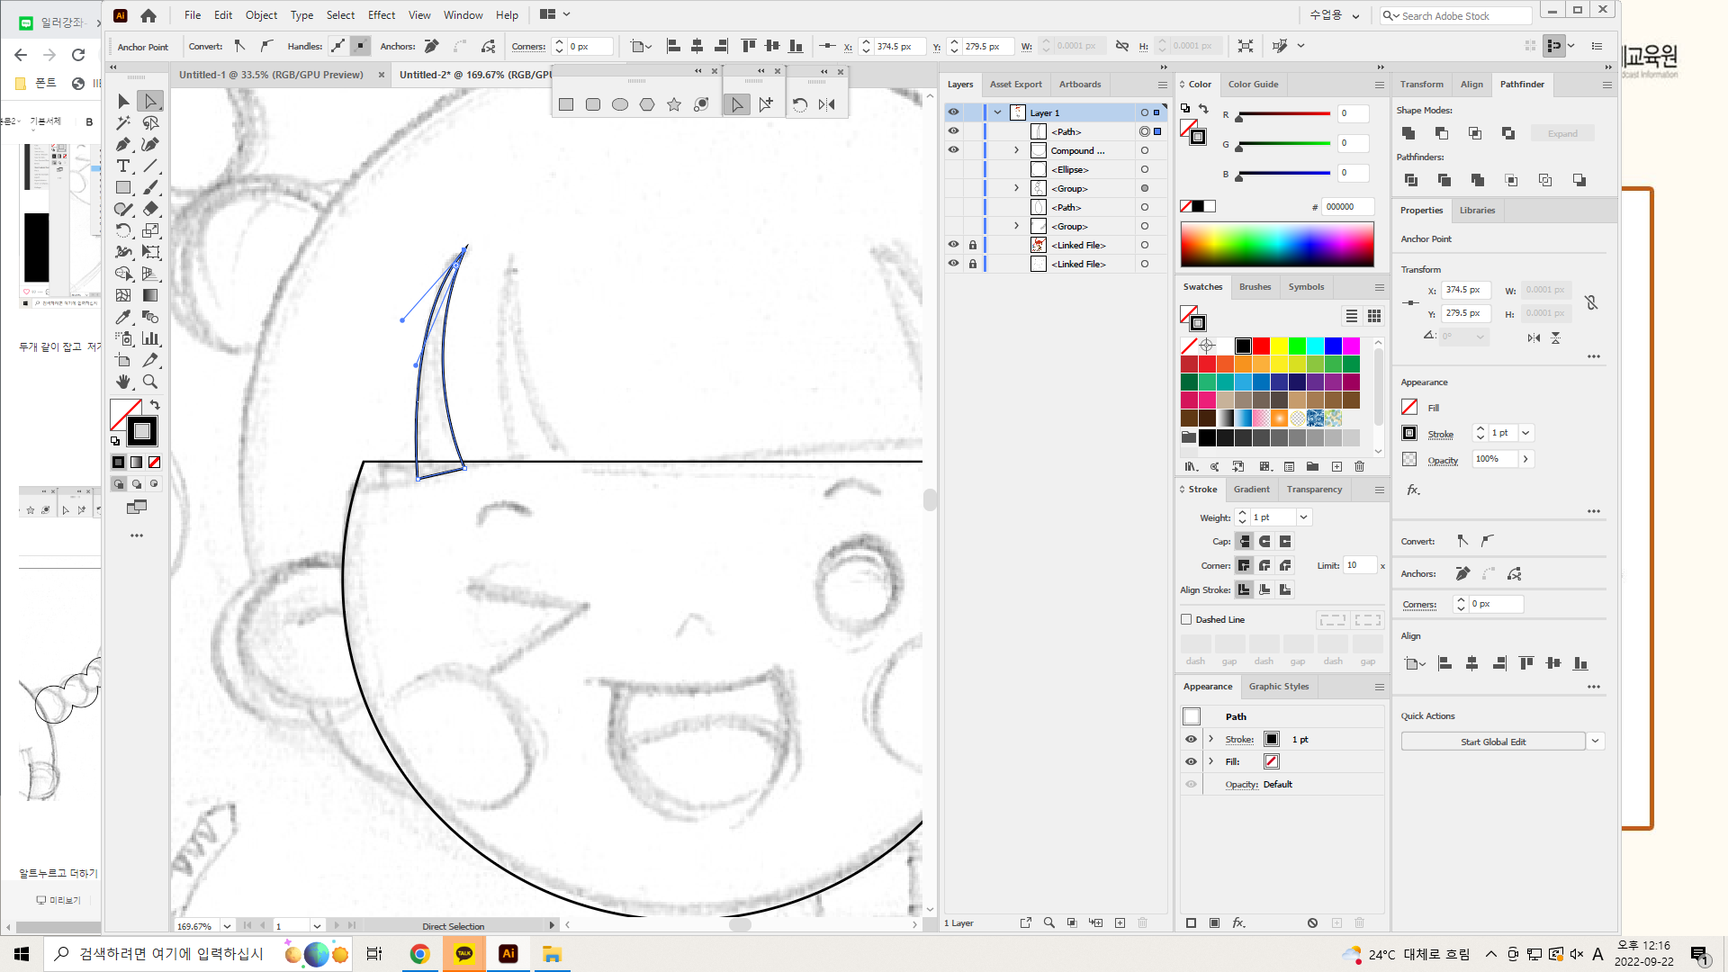Open Properties stroke weight dropdown
Screen dimensions: 1728x972
pyautogui.click(x=1525, y=433)
